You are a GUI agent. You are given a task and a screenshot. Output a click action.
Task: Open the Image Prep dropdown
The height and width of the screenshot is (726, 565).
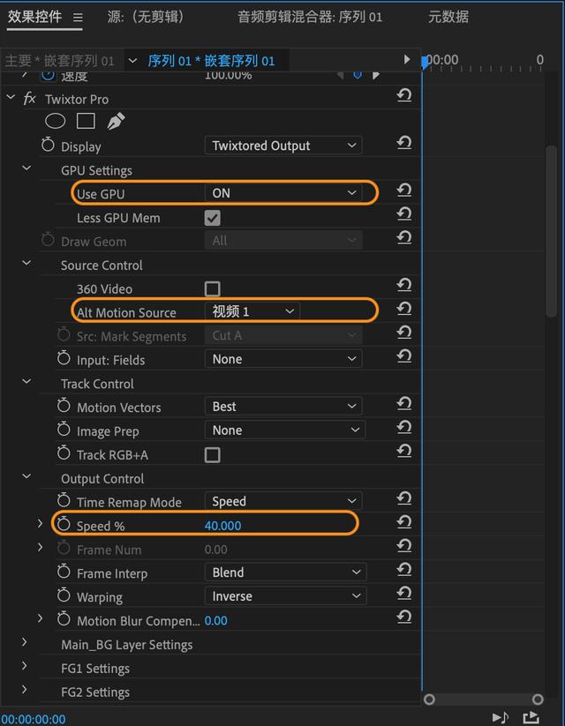coord(285,430)
